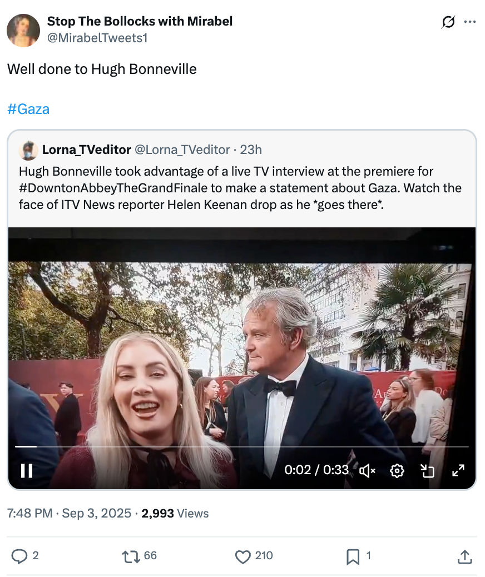Viewport: 485px width, 577px height.
Task: Ask Grok about this post
Action: tap(448, 21)
